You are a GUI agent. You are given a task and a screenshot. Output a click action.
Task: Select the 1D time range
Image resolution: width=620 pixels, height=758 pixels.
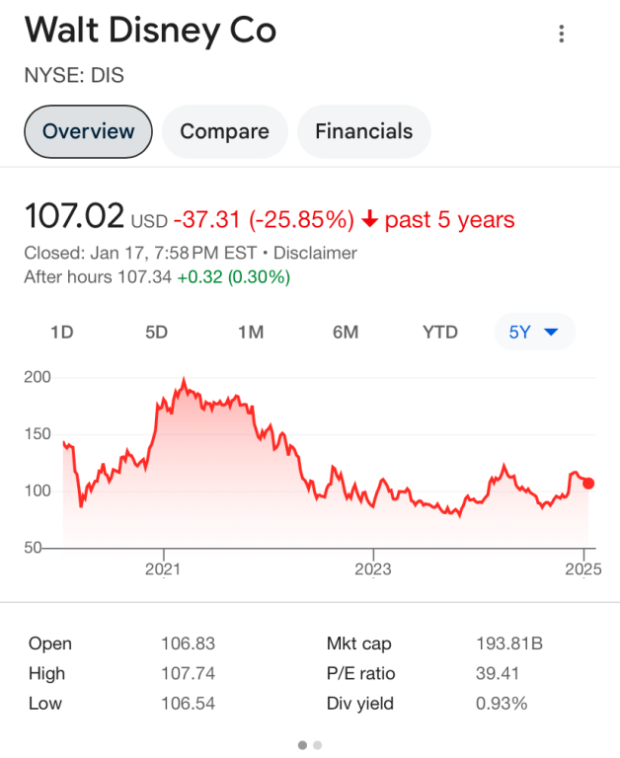tap(62, 332)
